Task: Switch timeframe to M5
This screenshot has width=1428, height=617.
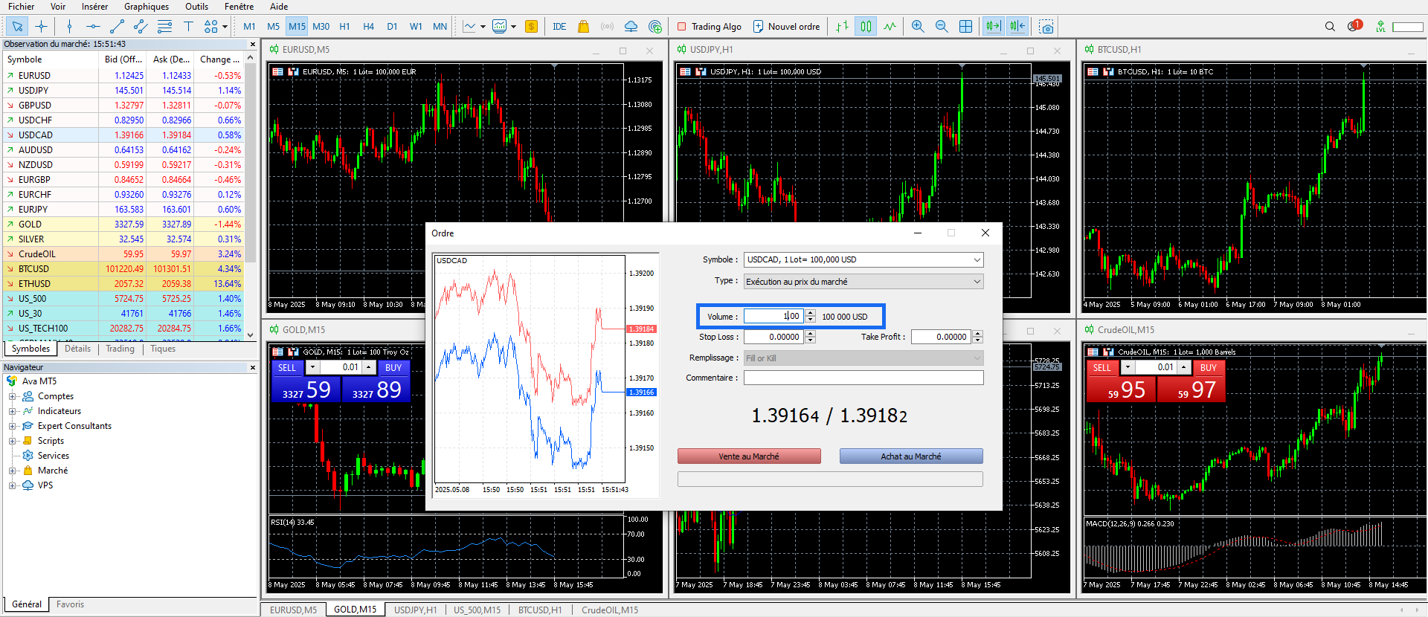Action: (273, 27)
